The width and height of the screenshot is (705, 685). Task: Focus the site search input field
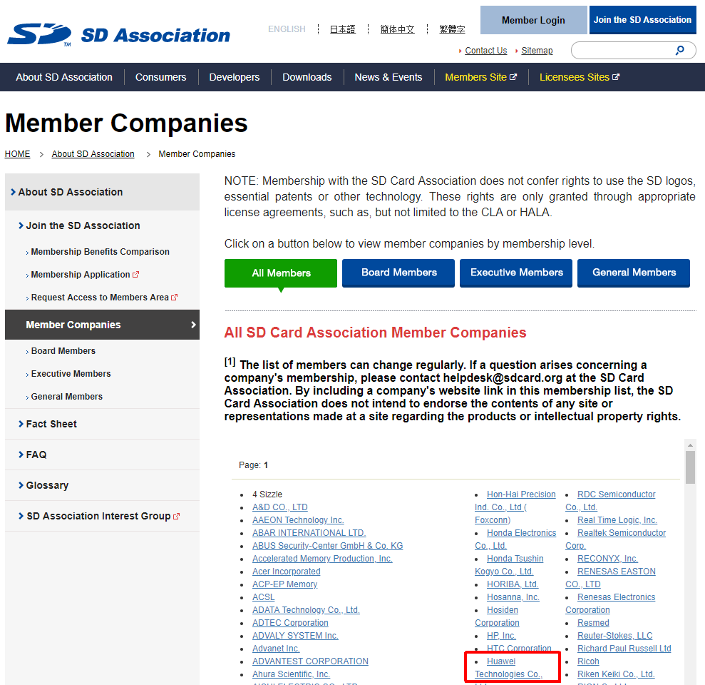point(620,50)
